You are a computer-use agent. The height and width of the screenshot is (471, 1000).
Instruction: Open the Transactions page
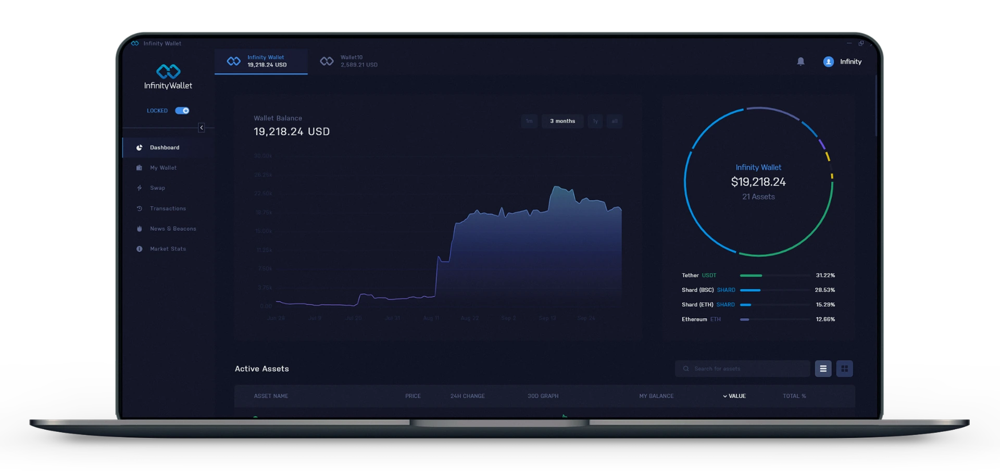click(168, 208)
